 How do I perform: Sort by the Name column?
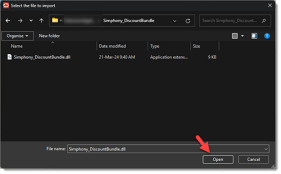(x=16, y=46)
